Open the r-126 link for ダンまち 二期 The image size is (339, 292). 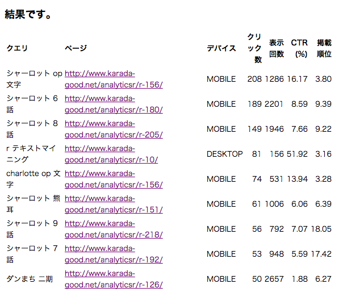point(114,279)
